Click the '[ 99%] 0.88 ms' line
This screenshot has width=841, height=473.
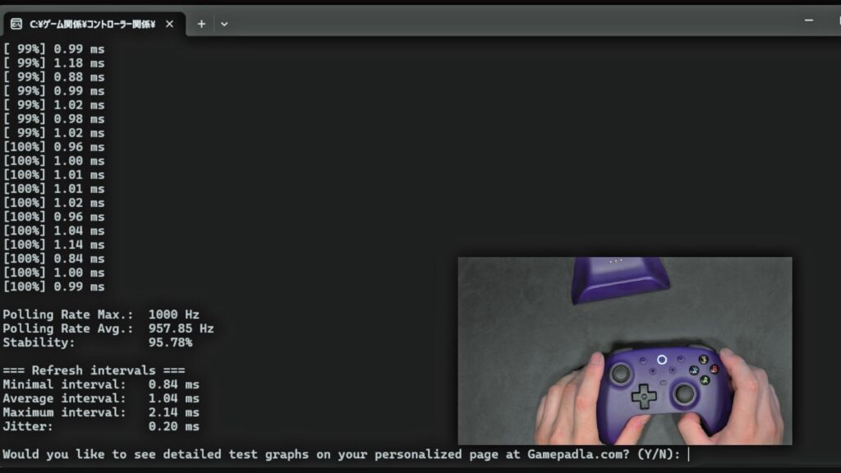[53, 77]
